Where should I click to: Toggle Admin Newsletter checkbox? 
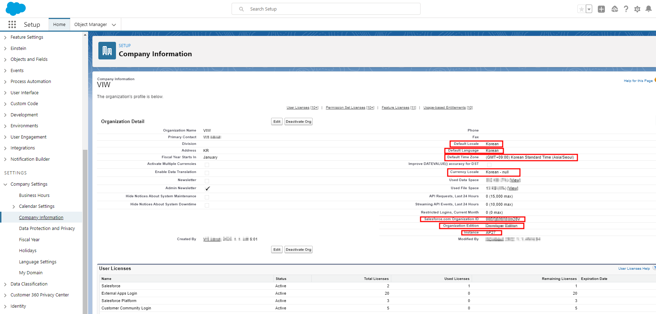point(207,188)
